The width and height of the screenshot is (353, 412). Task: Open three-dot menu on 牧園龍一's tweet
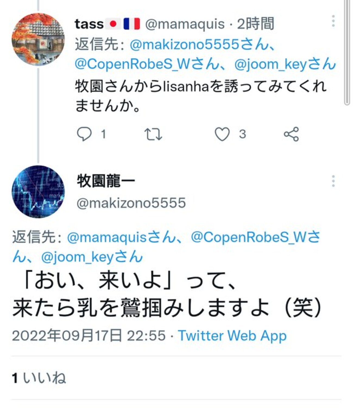[x=333, y=181]
